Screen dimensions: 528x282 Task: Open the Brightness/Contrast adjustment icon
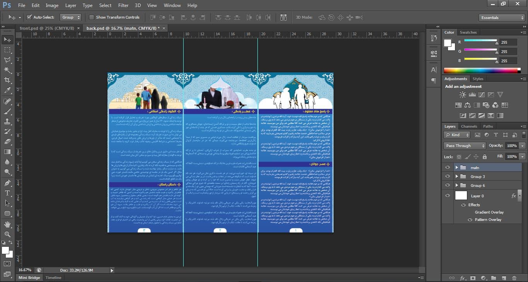point(463,94)
